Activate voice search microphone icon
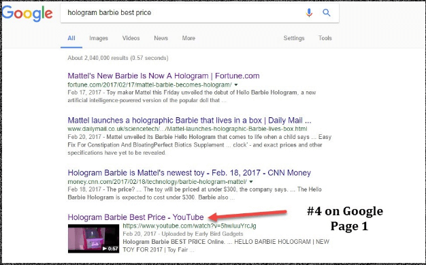The height and width of the screenshot is (265, 426). 309,12
